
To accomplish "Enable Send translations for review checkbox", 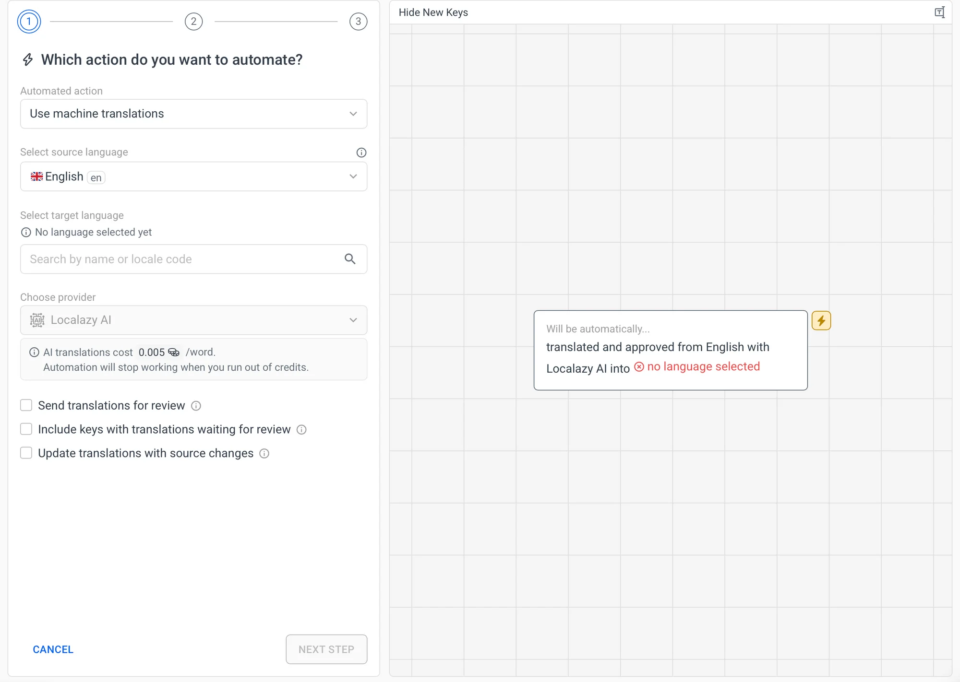I will coord(26,405).
